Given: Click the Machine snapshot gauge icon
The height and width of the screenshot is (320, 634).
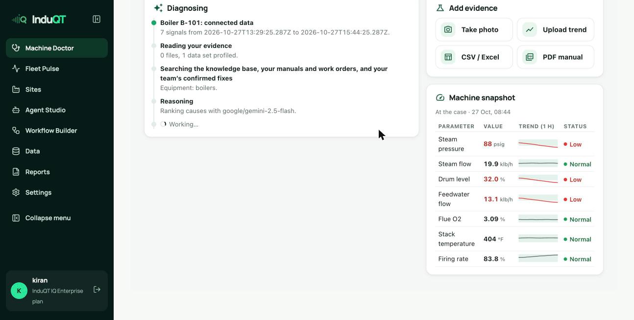Looking at the screenshot, I should (x=440, y=98).
